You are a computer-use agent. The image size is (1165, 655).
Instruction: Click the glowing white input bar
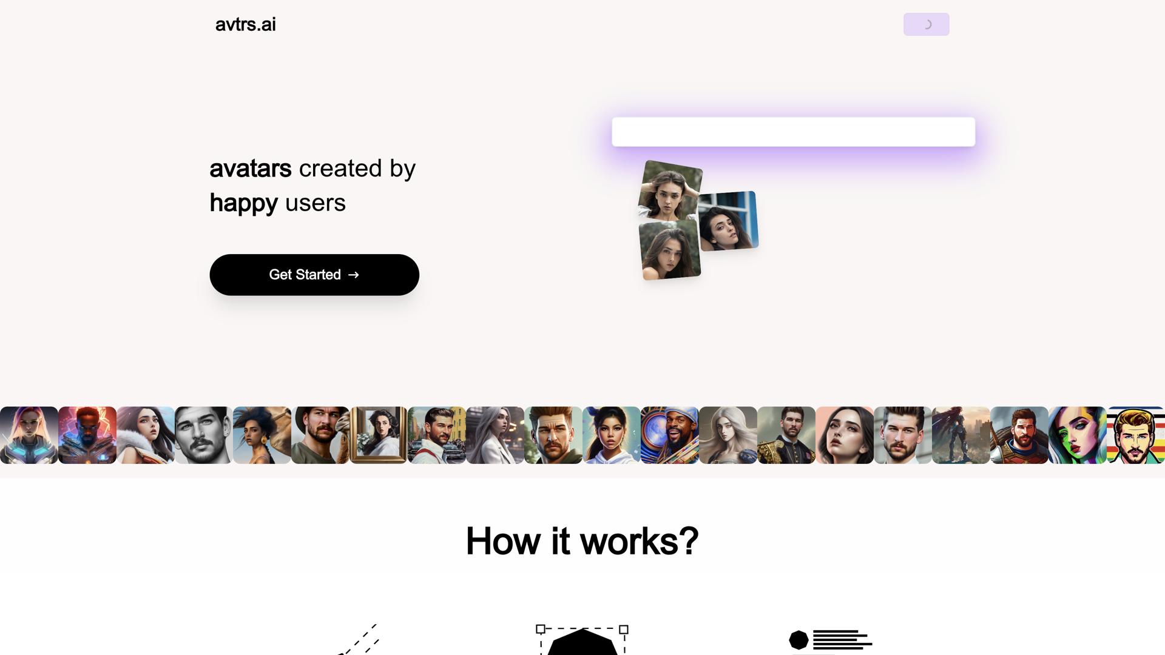click(x=793, y=132)
